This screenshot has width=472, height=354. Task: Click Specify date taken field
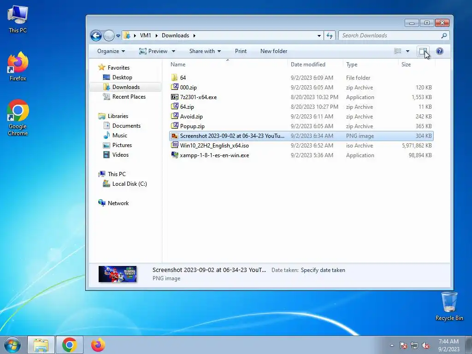pos(323,270)
